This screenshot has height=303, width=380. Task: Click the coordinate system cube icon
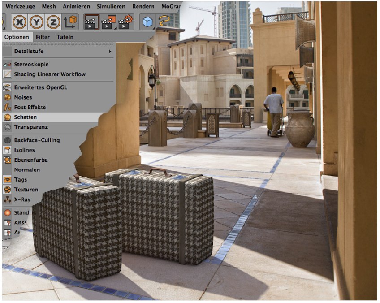point(70,22)
